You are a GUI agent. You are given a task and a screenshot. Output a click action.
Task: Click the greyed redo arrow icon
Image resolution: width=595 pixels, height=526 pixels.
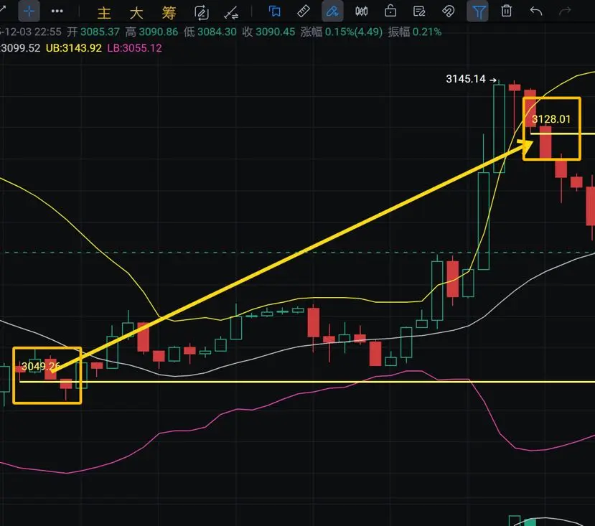point(565,11)
